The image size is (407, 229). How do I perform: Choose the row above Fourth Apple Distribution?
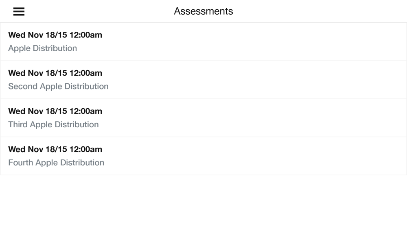click(203, 118)
